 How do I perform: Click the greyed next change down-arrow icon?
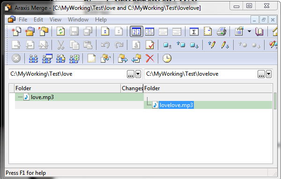[x=118, y=31]
